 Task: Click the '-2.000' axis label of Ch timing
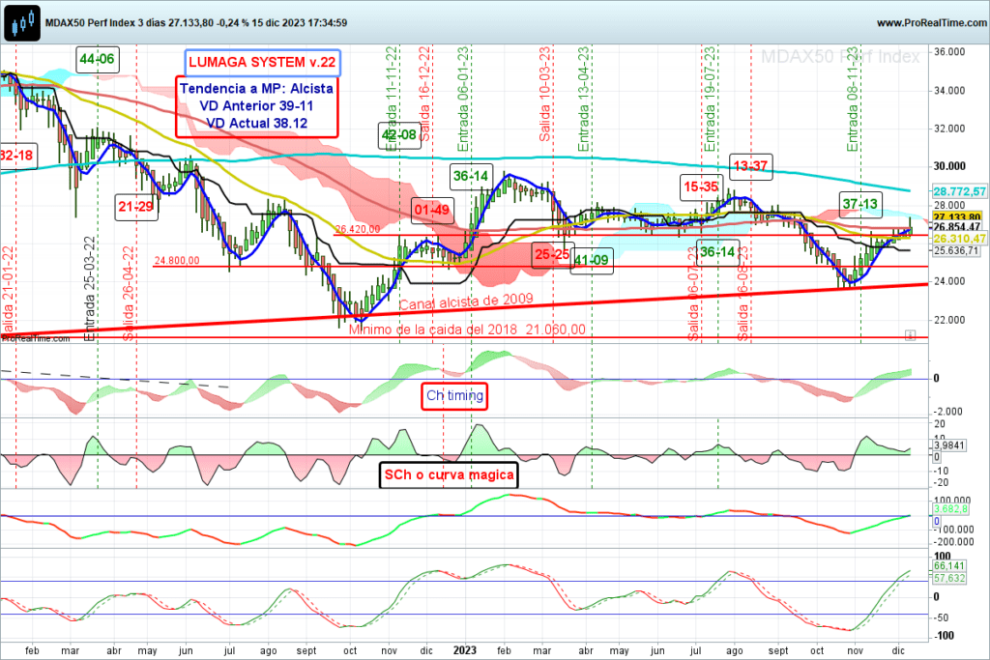947,412
